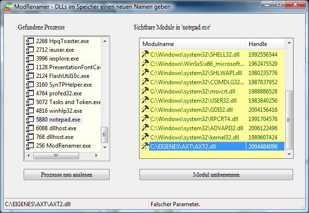Maximize the ModRenamer window
This screenshot has width=309, height=213.
click(279, 4)
